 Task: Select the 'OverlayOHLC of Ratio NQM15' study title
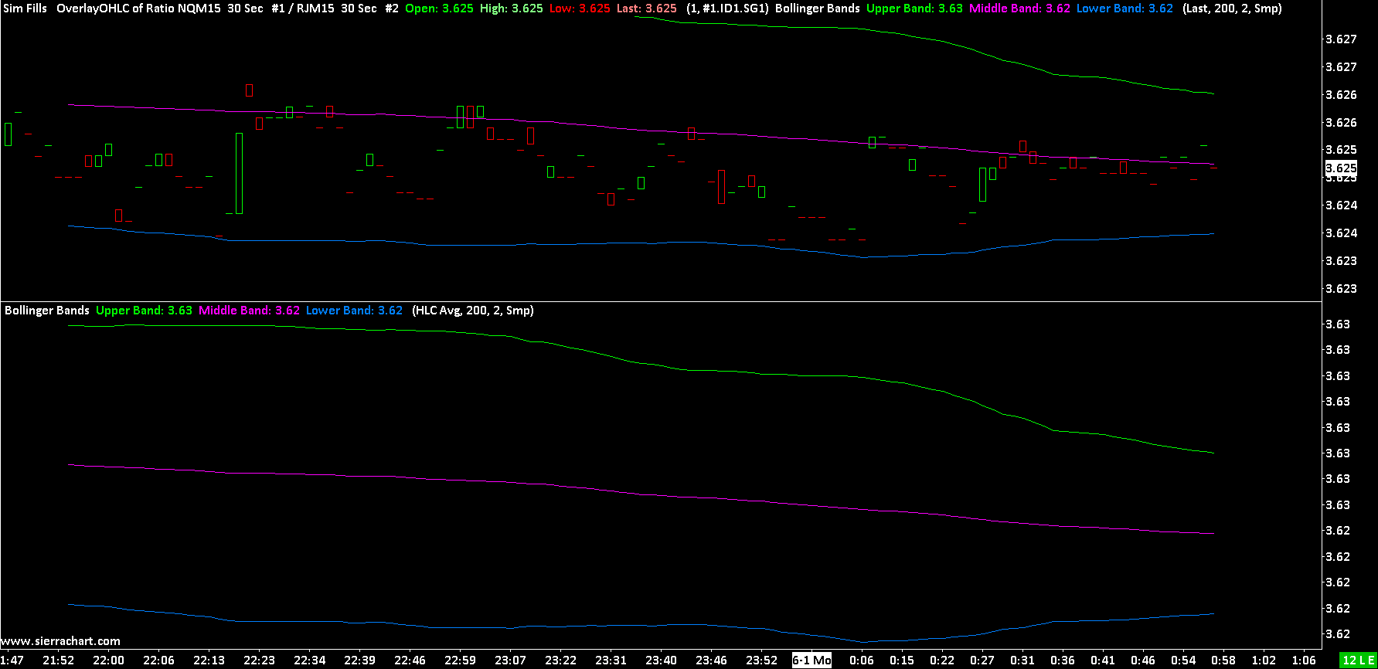pyautogui.click(x=138, y=8)
